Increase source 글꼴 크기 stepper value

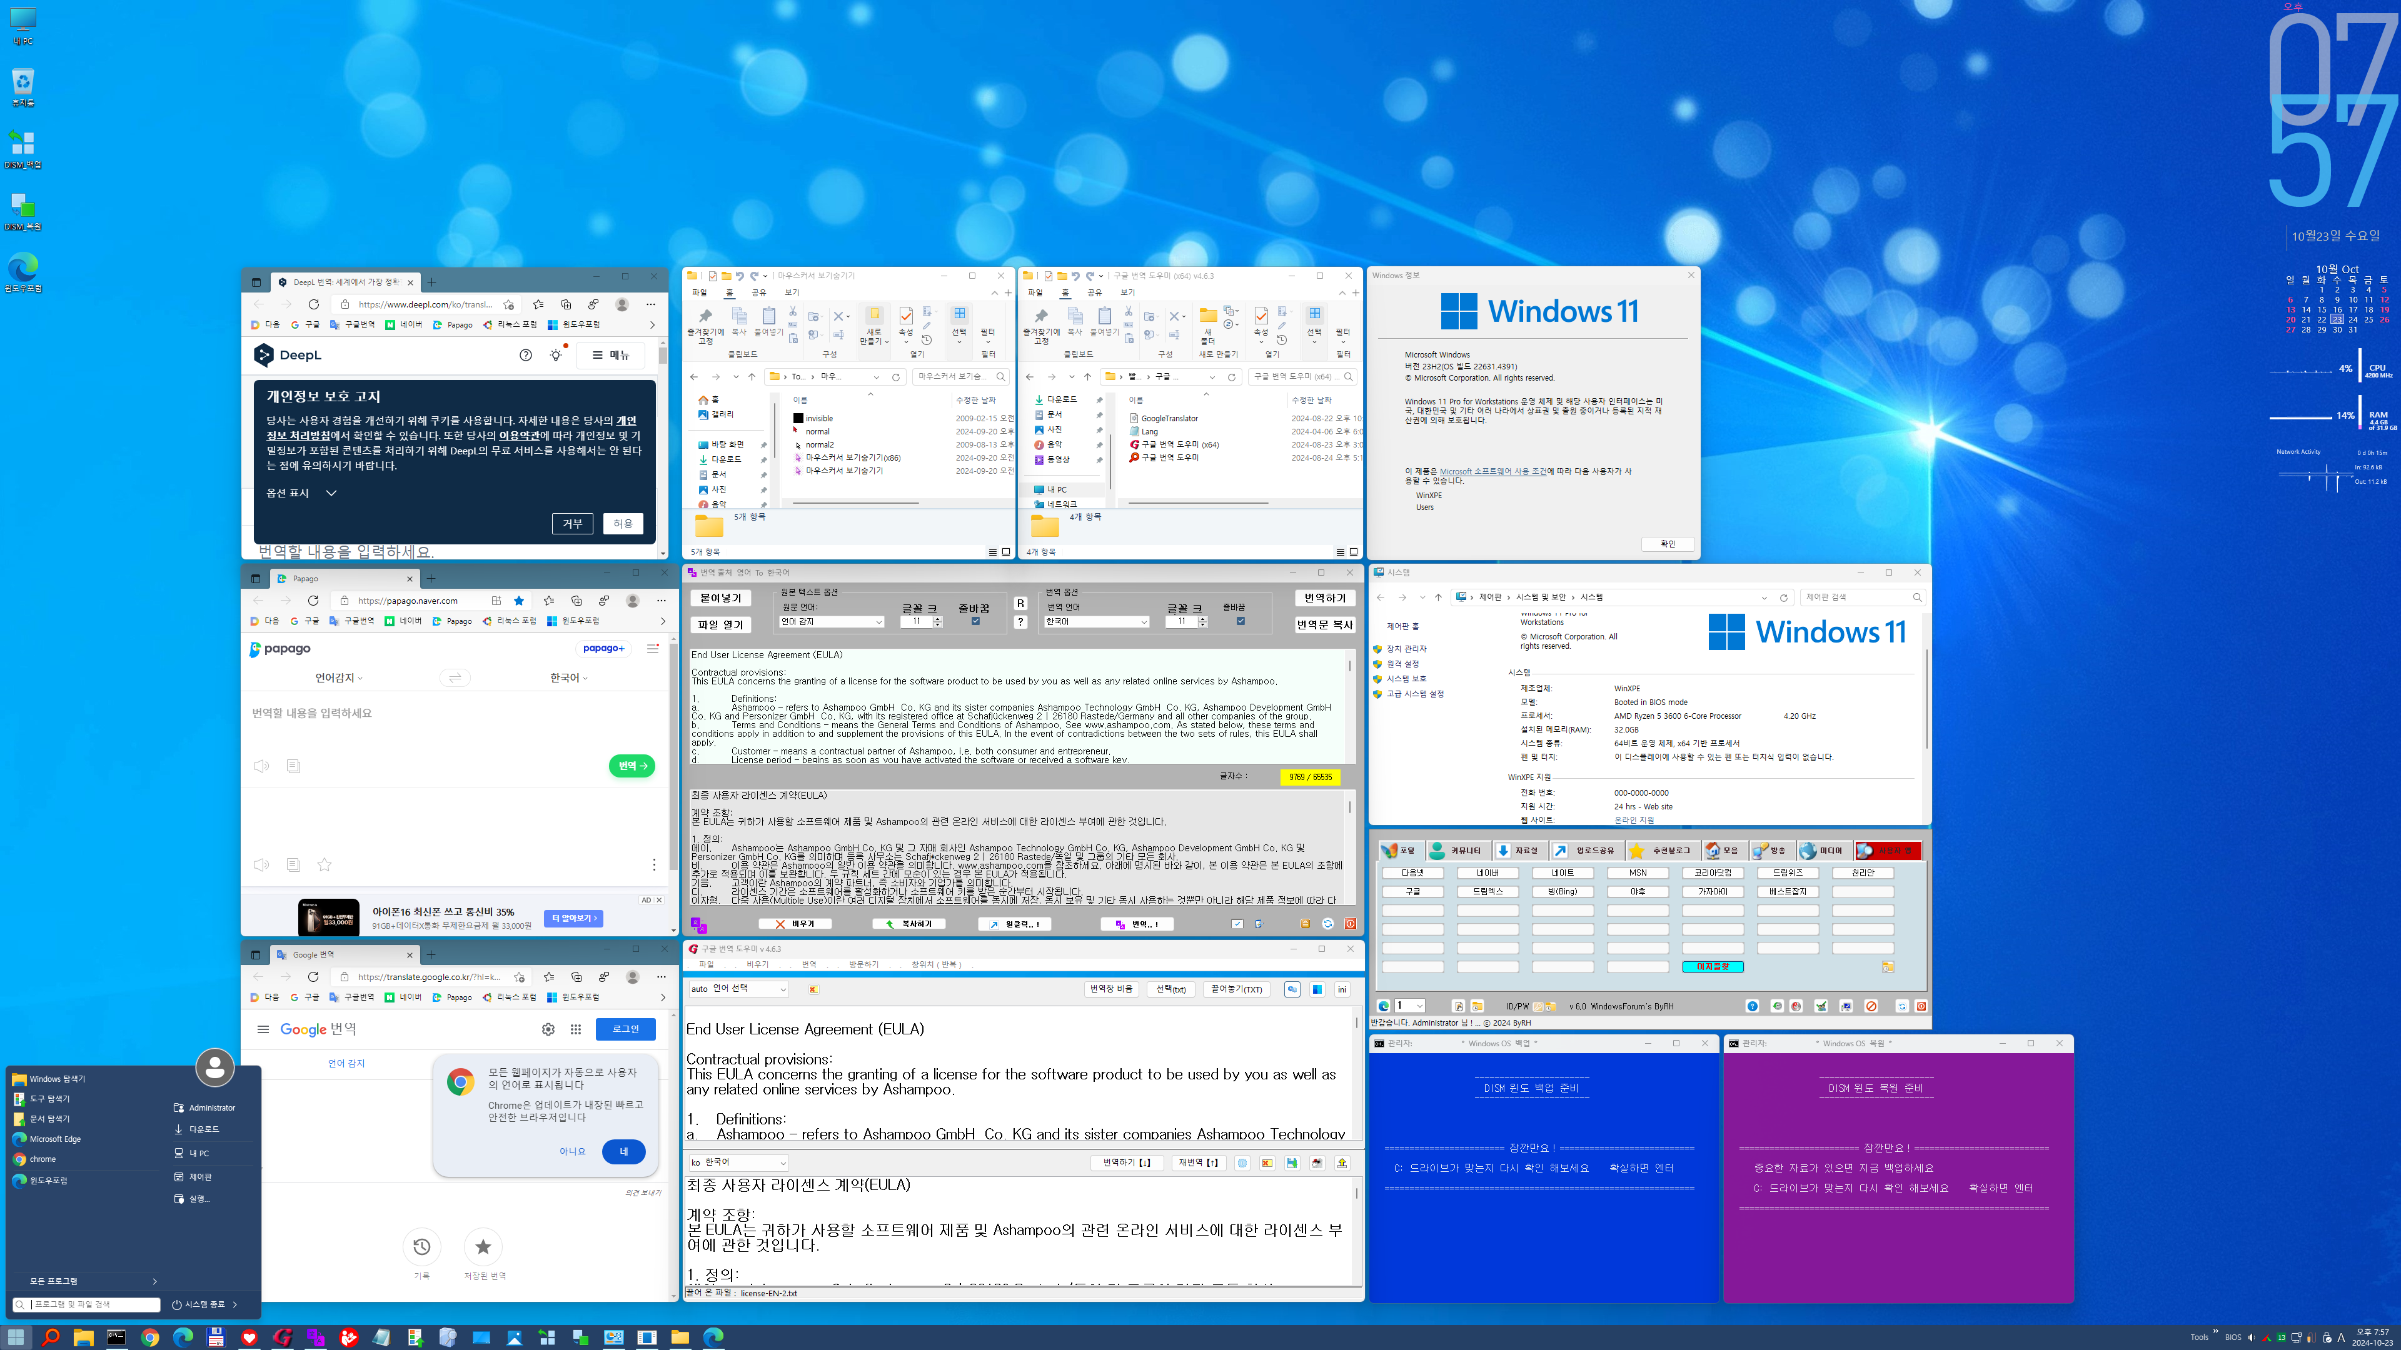pyautogui.click(x=938, y=619)
